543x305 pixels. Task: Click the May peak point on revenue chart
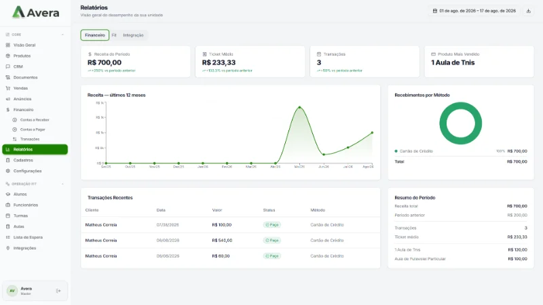299,107
